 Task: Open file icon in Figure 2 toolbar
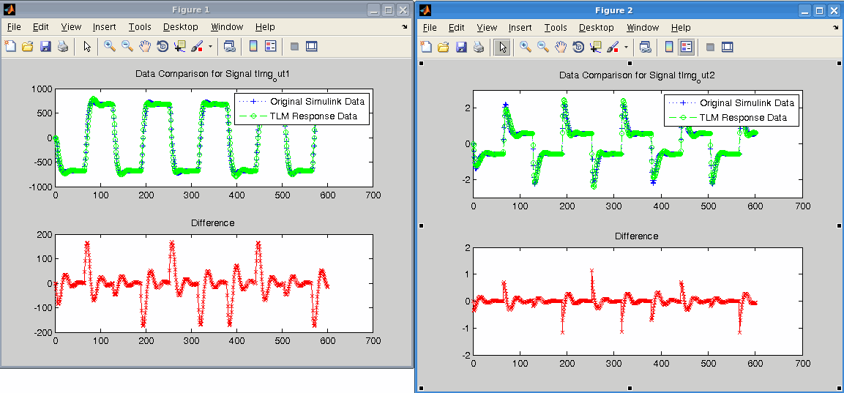click(444, 48)
